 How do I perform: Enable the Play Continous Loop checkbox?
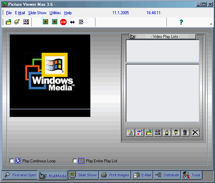pyautogui.click(x=12, y=161)
